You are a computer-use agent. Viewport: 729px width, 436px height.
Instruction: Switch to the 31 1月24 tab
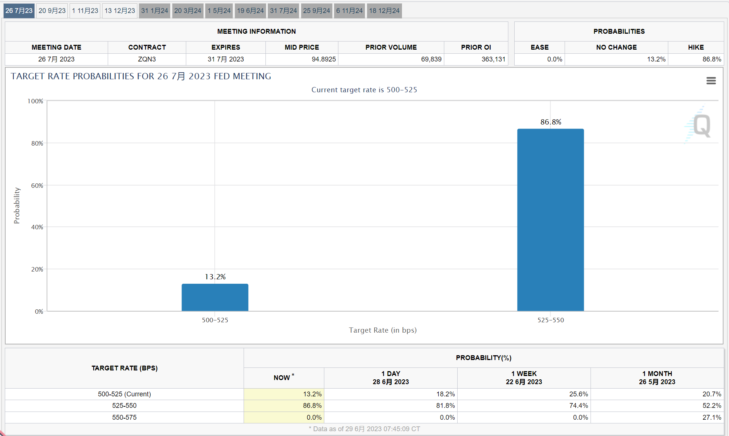(154, 11)
